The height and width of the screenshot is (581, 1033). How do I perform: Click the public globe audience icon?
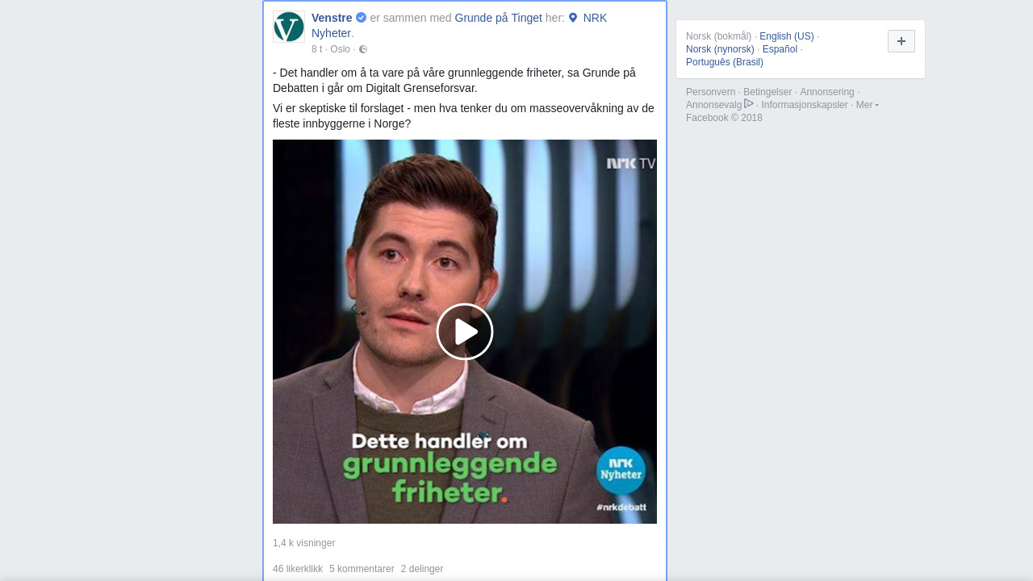pyautogui.click(x=363, y=49)
